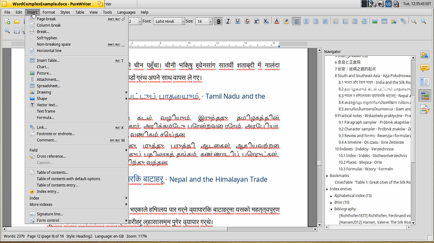Viewport: 434px width, 243px height.
Task: Open the Tools menu
Action: tap(108, 12)
